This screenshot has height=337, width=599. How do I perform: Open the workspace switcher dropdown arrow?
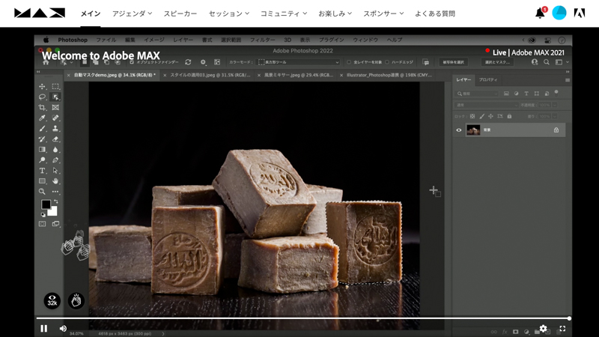[568, 62]
